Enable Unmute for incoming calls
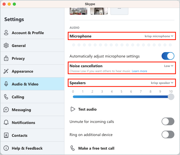Image resolution: width=180 pixels, height=155 pixels. click(168, 121)
